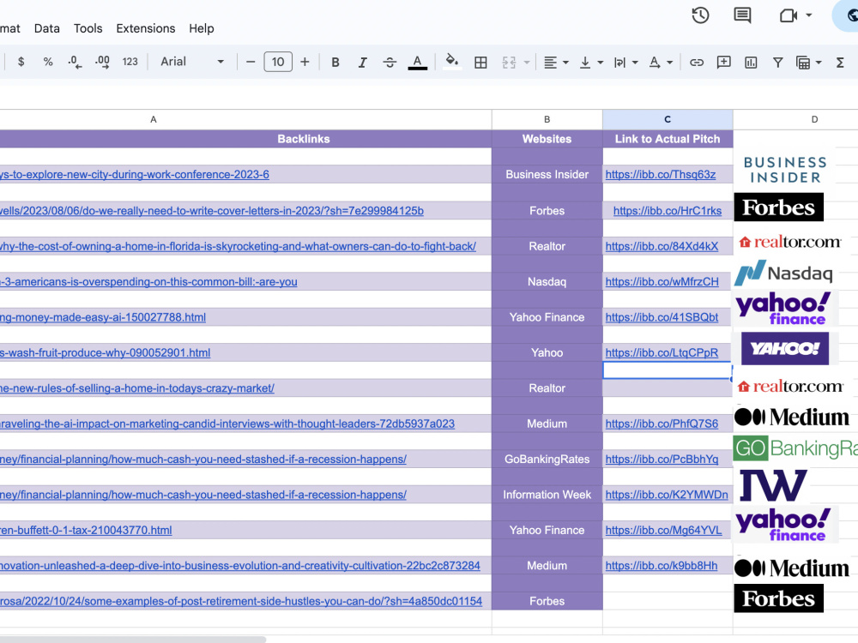Open the Nasdaq pitch link wMfrzCH

click(662, 281)
